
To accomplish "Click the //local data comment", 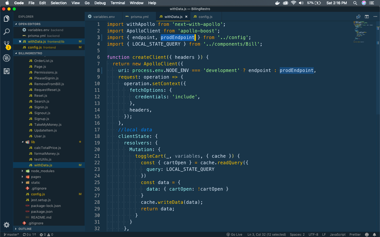I will 135,130.
